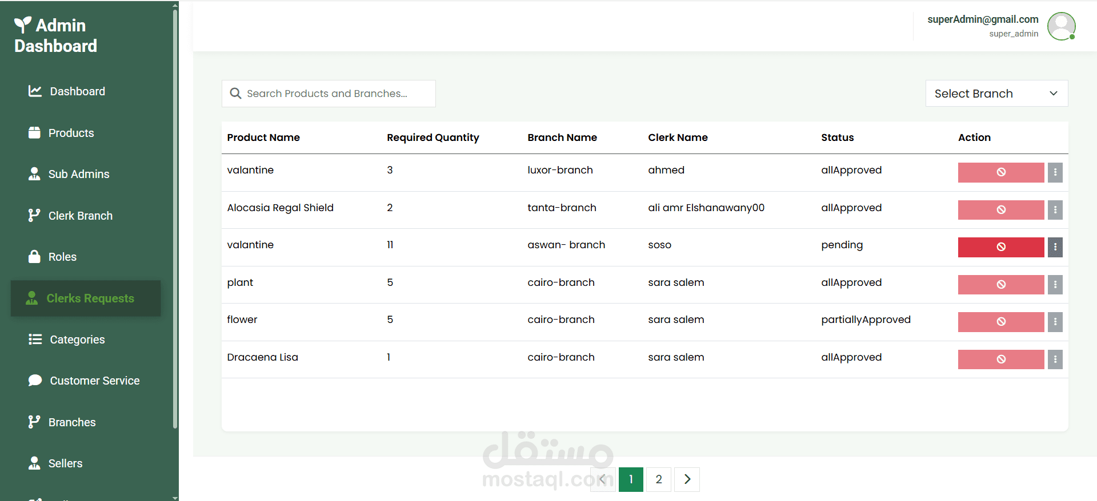Viewport: 1097px width, 501px height.
Task: Click the Products box icon
Action: click(x=34, y=133)
